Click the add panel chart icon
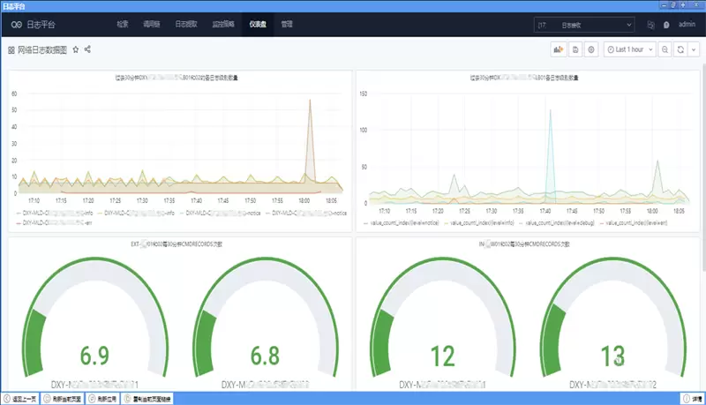Viewport: 706px width, 405px height. pyautogui.click(x=558, y=50)
